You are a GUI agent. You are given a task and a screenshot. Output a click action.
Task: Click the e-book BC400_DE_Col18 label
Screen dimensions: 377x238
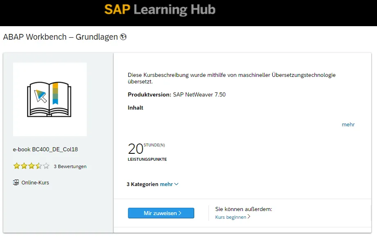(45, 149)
